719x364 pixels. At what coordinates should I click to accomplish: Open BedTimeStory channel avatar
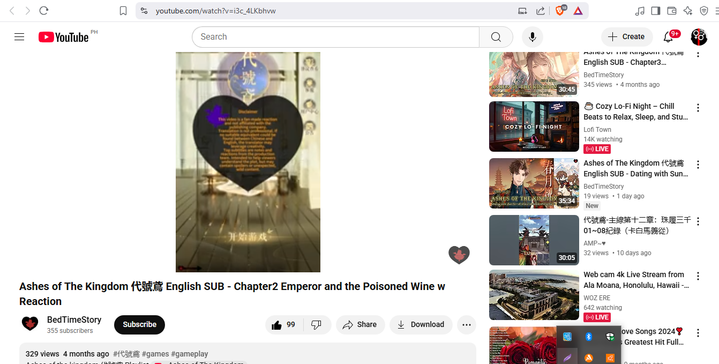pos(30,324)
